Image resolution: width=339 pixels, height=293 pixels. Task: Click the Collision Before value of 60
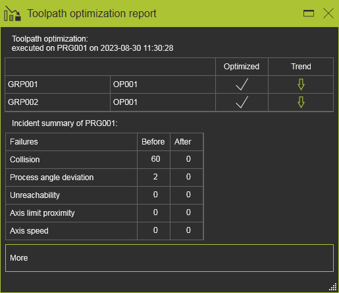pos(155,159)
